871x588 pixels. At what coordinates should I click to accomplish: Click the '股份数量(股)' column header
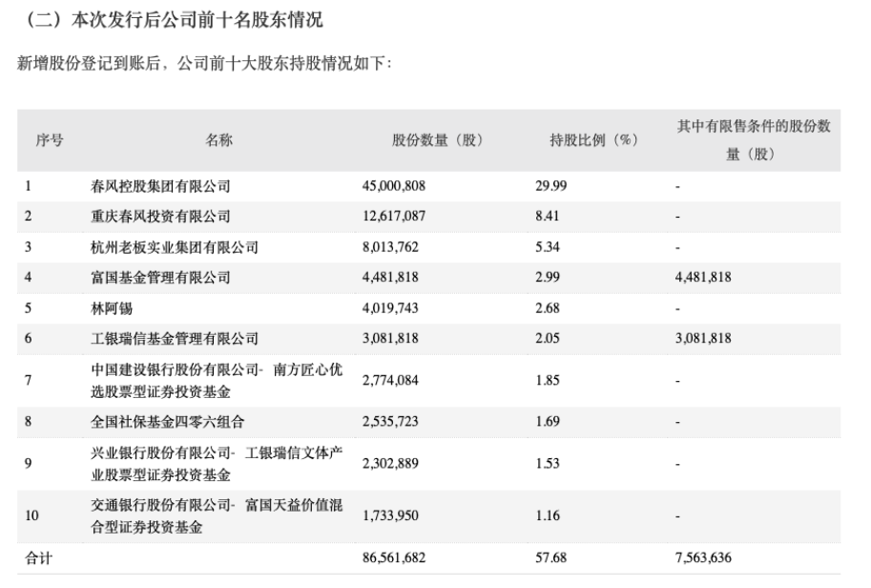438,140
